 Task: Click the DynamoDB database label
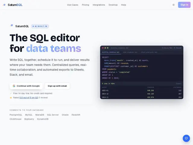click(43, 119)
